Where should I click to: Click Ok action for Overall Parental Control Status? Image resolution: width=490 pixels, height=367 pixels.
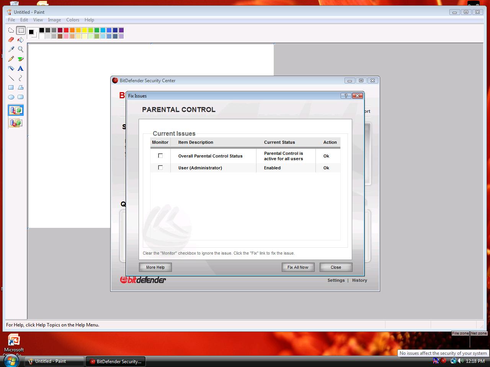click(x=326, y=156)
